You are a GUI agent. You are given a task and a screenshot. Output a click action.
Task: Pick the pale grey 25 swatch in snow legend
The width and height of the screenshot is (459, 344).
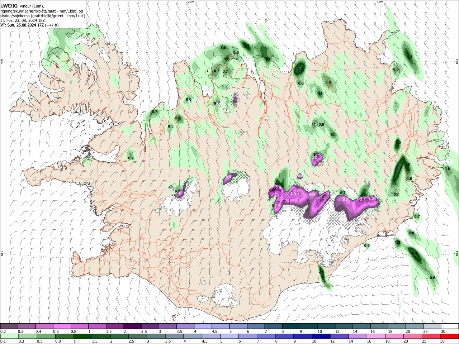click(x=432, y=326)
